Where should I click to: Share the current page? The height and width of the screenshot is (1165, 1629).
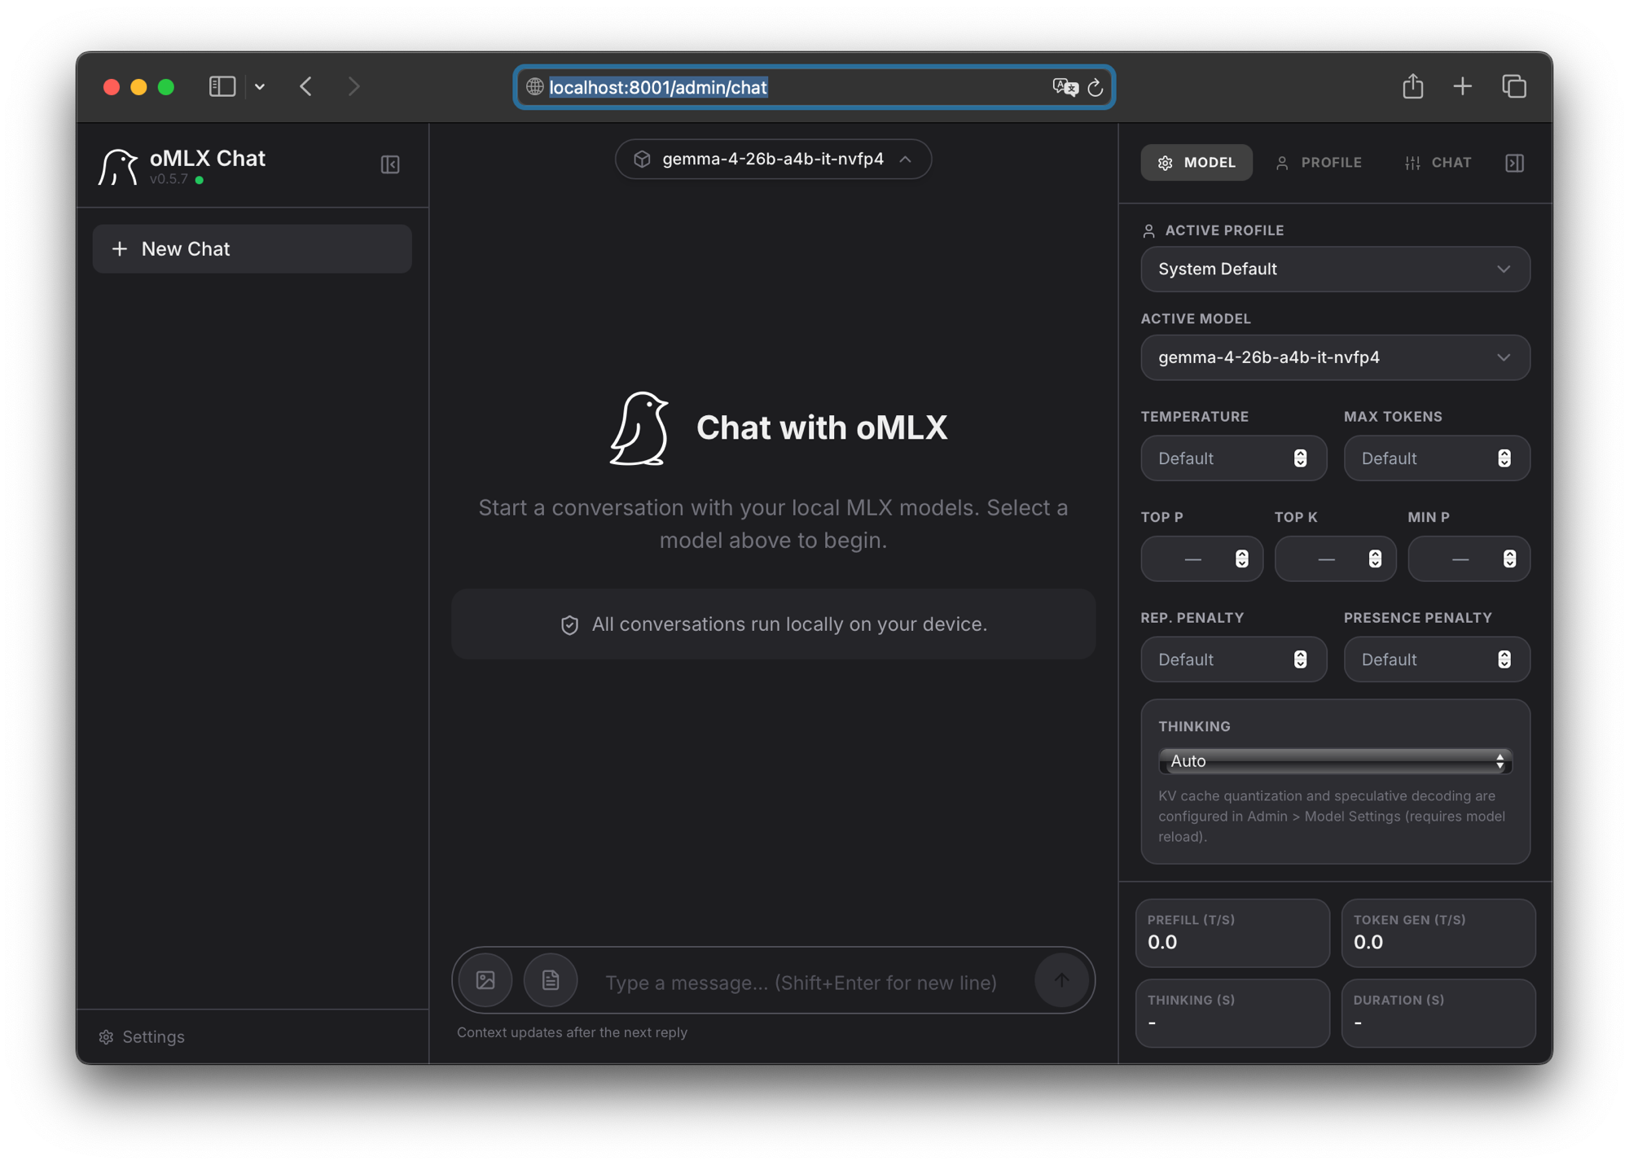click(x=1413, y=85)
